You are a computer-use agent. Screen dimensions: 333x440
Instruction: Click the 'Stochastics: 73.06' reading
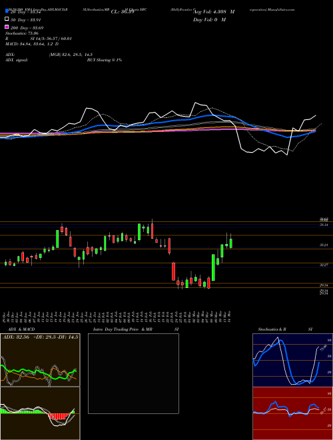22,33
